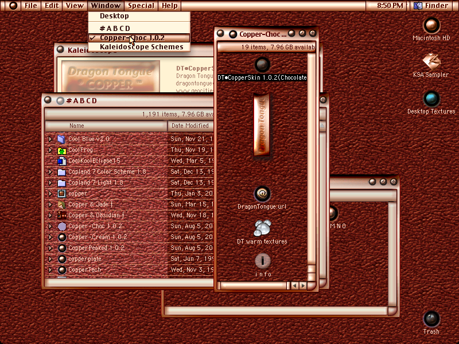Open the Finder application menu icon

418,6
